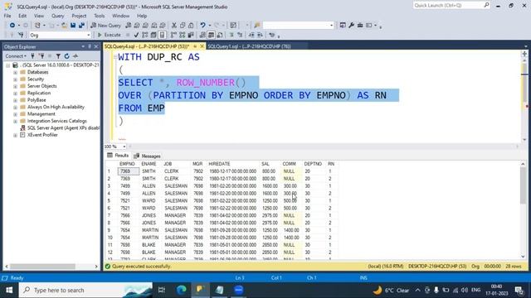This screenshot has width=531, height=298.
Task: Pin the Object Explorer panel
Action: coord(90,46)
